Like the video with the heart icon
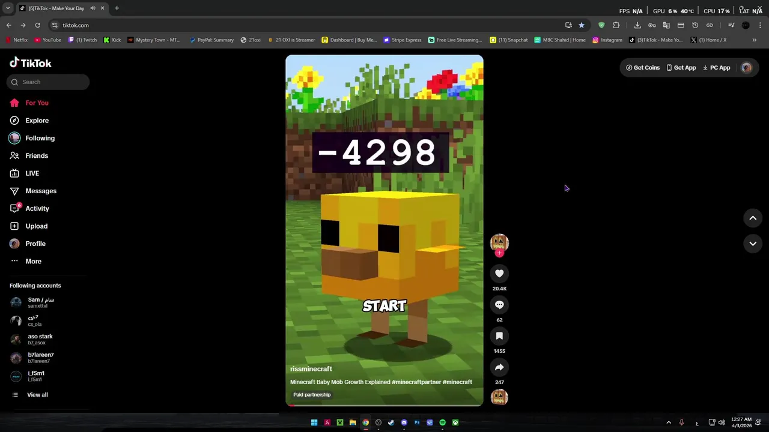 click(499, 274)
